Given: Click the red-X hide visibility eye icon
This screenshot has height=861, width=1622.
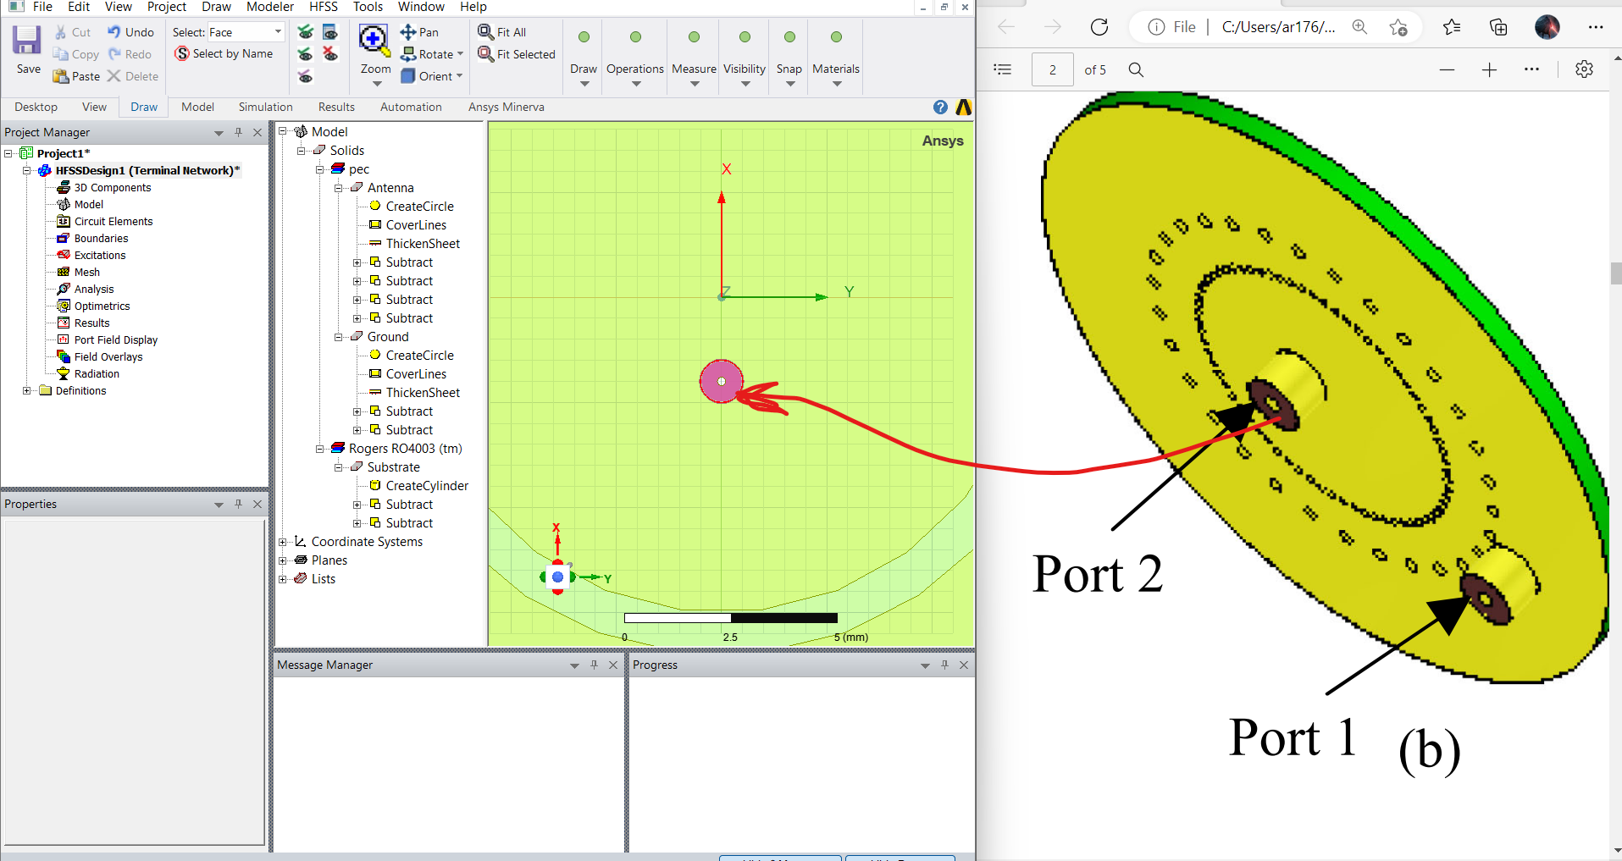Looking at the screenshot, I should [329, 54].
